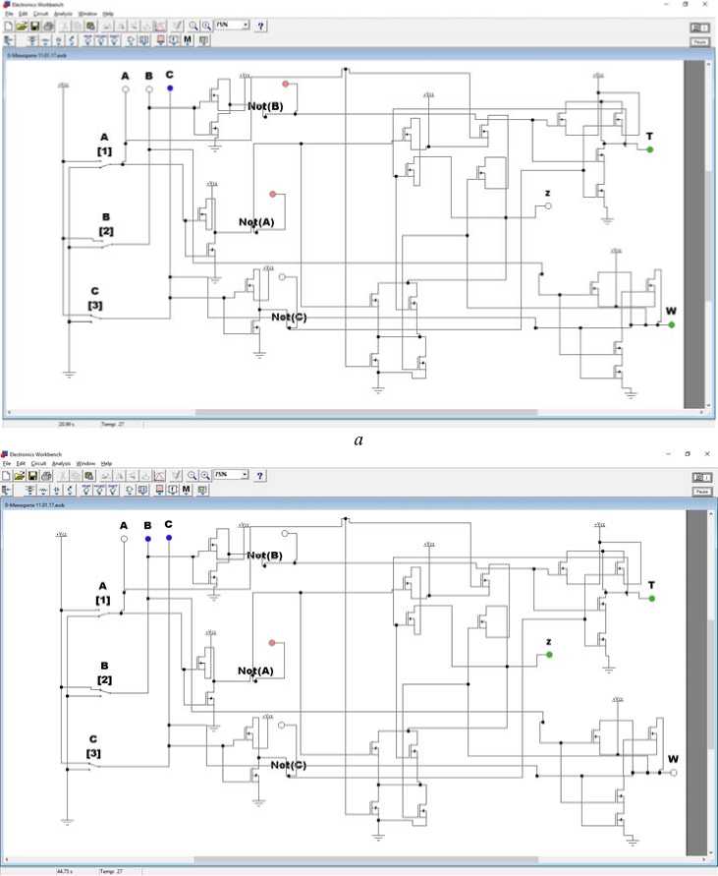The height and width of the screenshot is (876, 718).
Task: Click New file icon in bottom window
Action: pos(6,476)
